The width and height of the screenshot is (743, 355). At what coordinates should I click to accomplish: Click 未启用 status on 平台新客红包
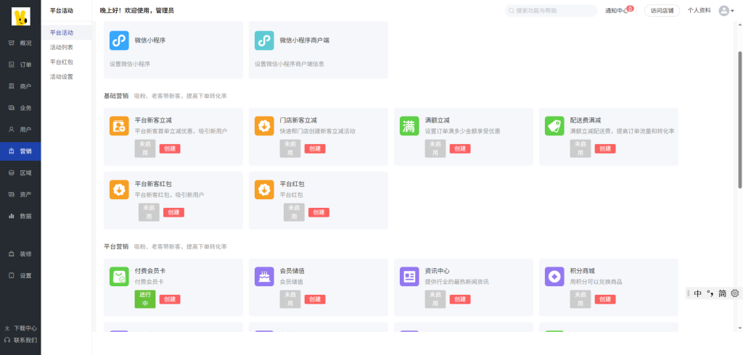149,212
